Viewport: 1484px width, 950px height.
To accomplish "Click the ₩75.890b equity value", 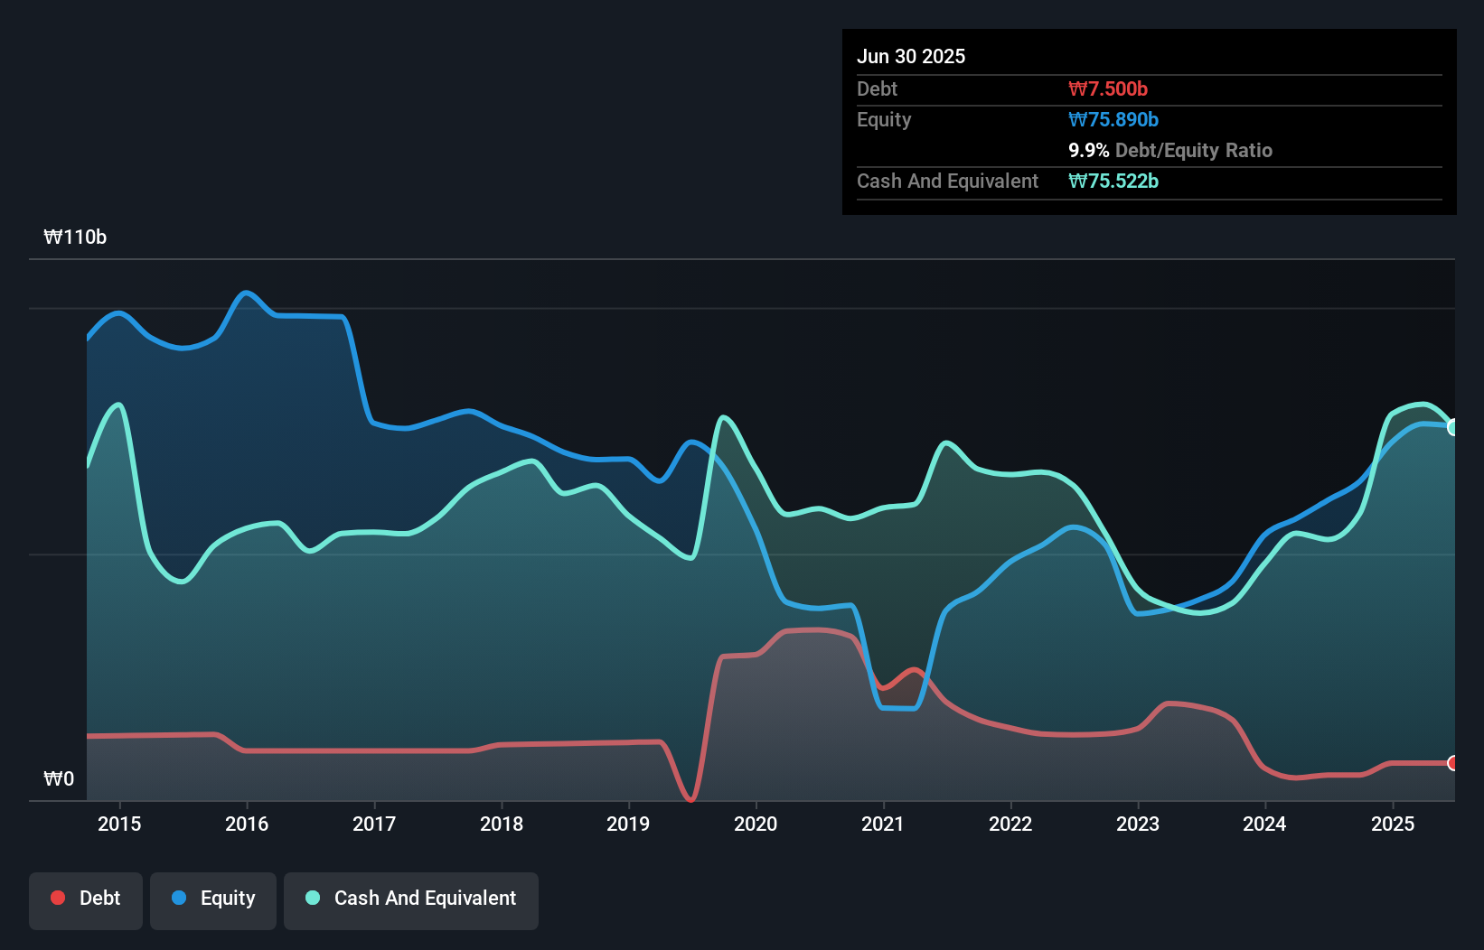I will (1113, 119).
